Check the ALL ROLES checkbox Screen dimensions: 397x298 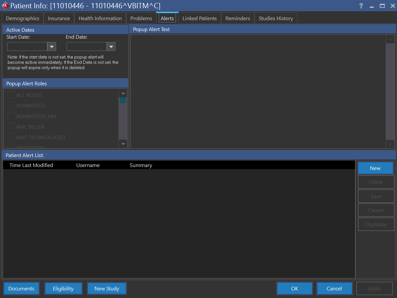coord(11,95)
